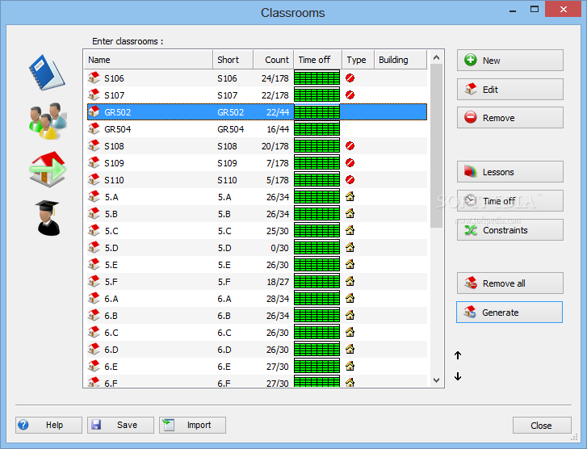Click the scrollbar up arrow of classroom list
Image resolution: width=587 pixels, height=449 pixels.
click(436, 57)
